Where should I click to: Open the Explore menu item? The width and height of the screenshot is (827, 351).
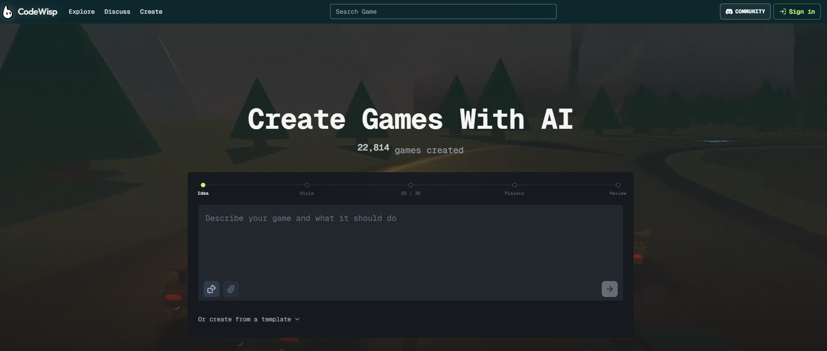pos(81,12)
